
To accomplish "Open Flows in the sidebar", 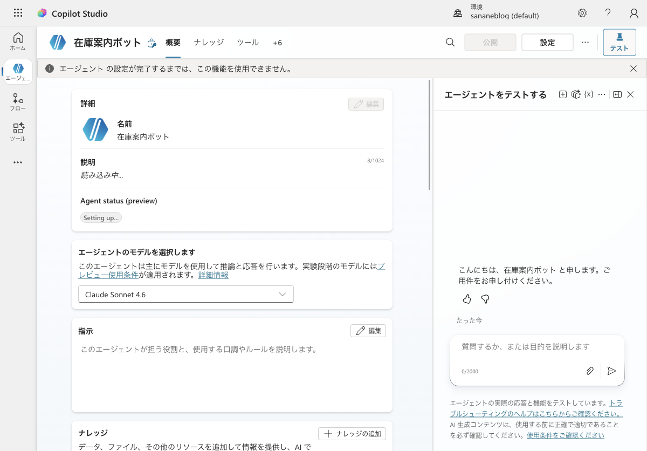I will pos(18,102).
